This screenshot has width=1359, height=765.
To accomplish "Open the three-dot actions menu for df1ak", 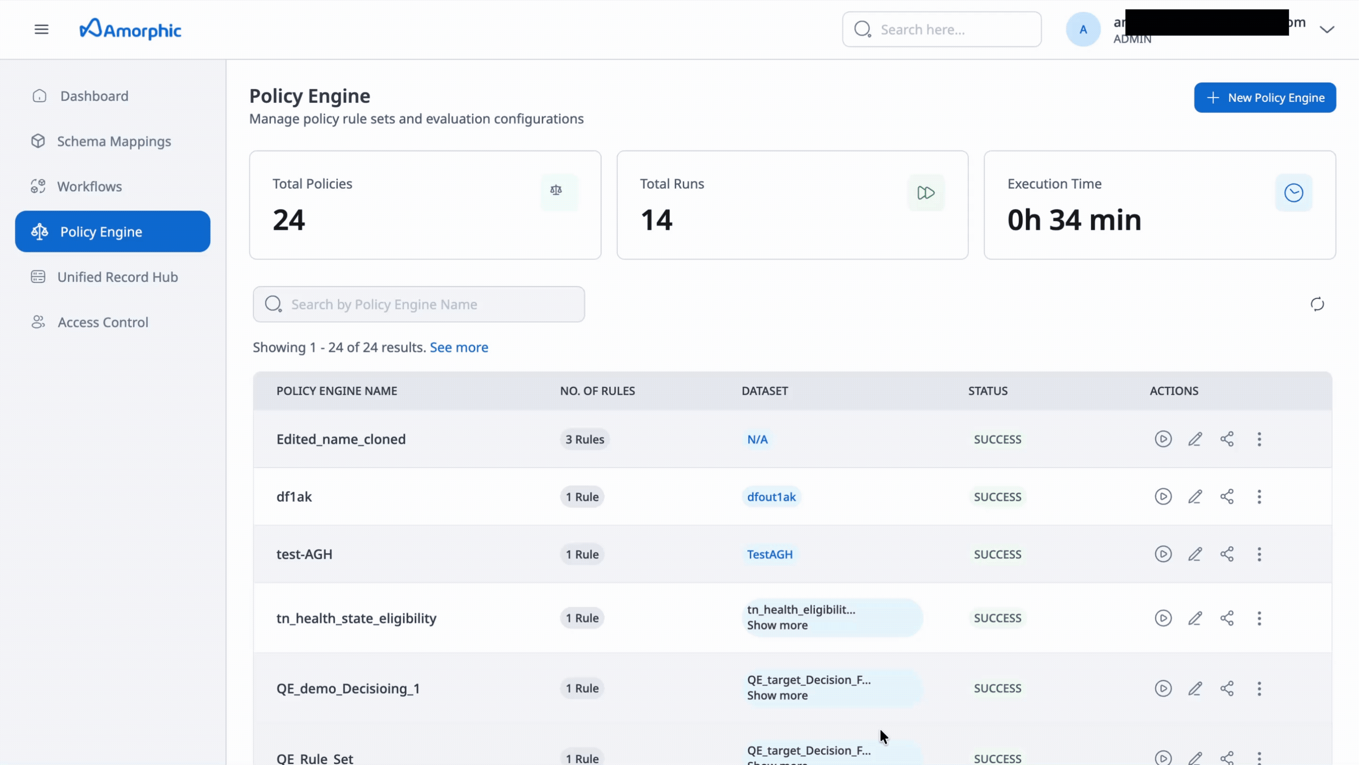I will click(x=1259, y=496).
